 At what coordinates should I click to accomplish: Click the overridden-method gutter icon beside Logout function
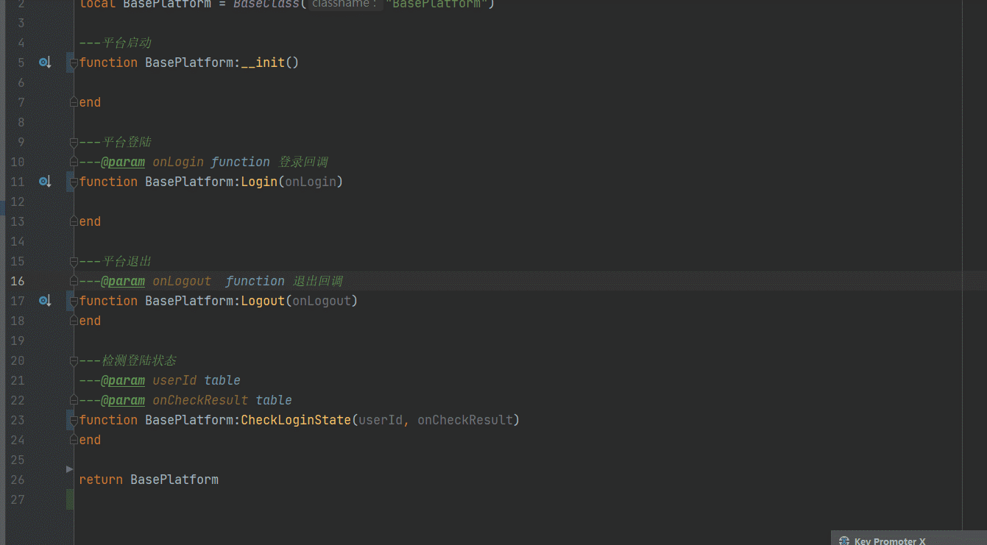click(x=45, y=301)
